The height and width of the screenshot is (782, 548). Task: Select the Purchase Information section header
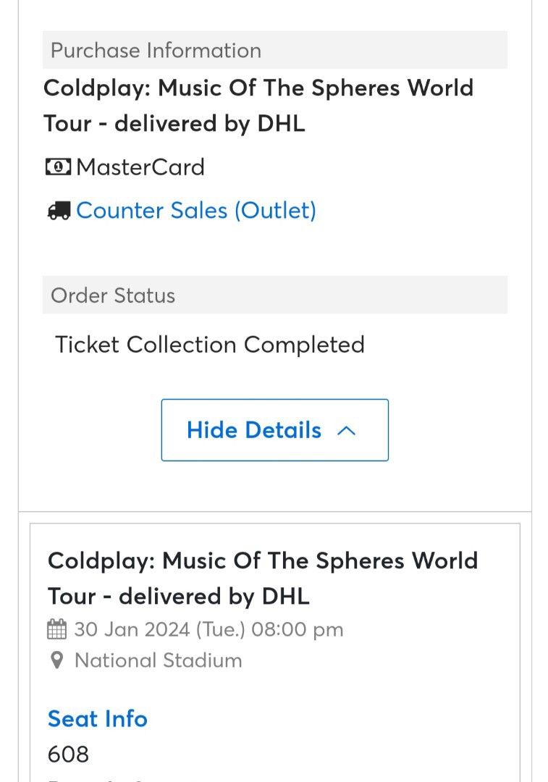point(156,50)
